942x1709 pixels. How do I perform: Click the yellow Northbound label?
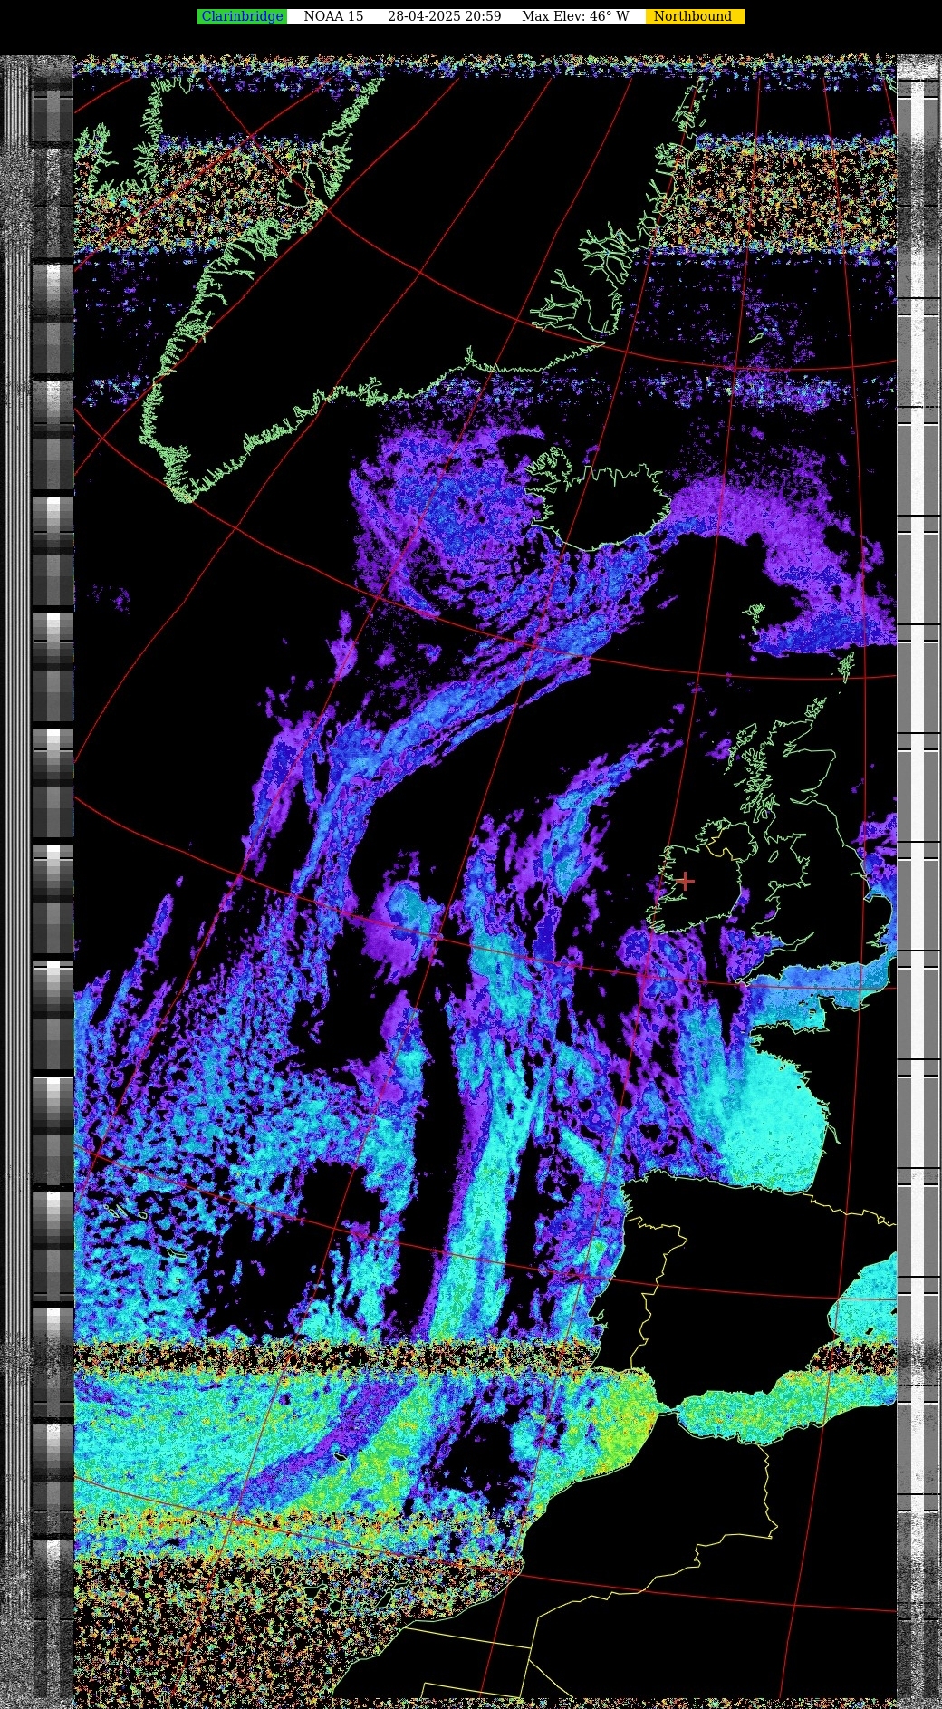[x=694, y=16]
